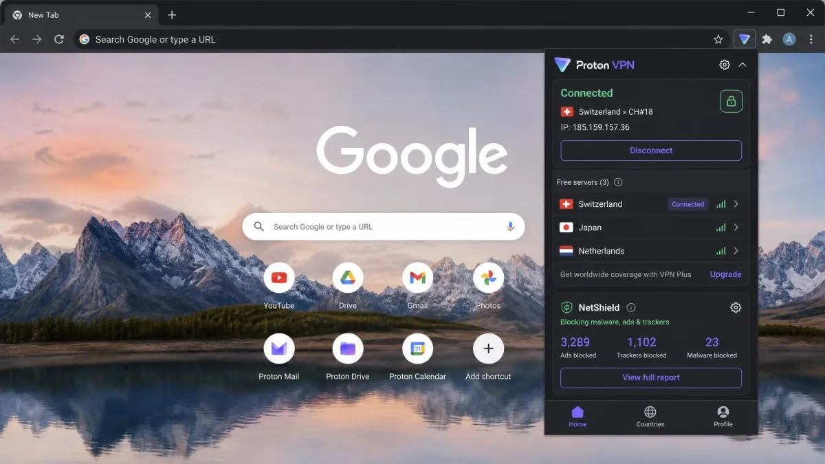Click the 23 Malware blocked count
The image size is (825, 464).
[x=712, y=342]
